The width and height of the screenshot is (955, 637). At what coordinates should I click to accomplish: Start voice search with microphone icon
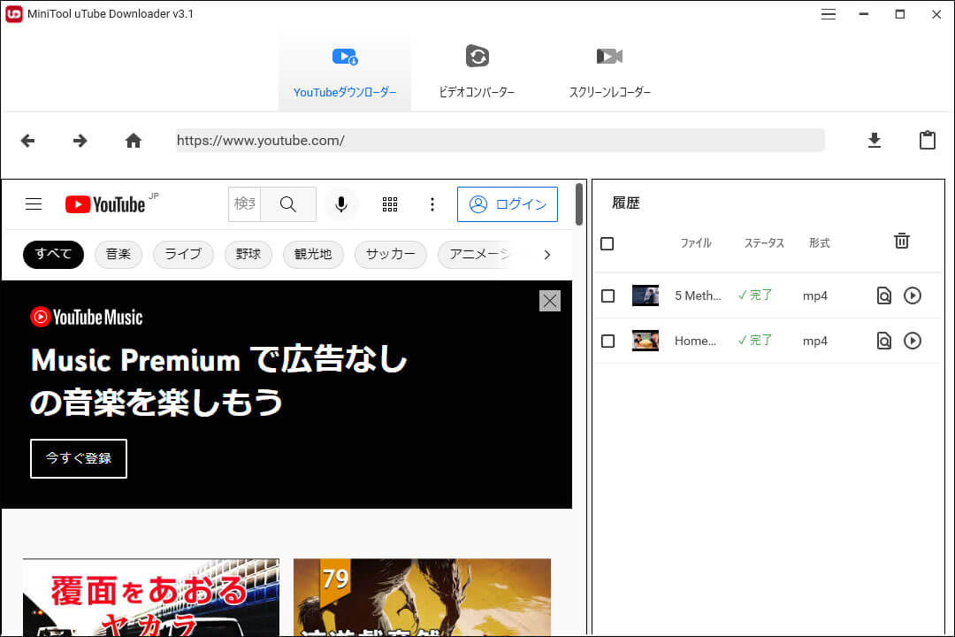341,204
